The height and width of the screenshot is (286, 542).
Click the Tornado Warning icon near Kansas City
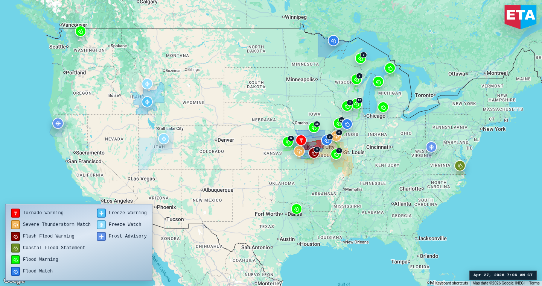[x=301, y=140]
